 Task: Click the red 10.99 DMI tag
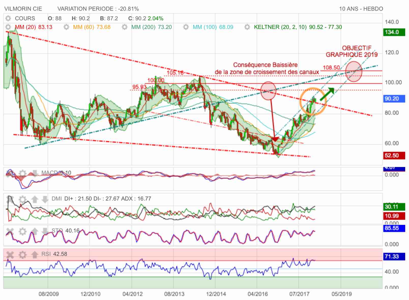coord(394,216)
